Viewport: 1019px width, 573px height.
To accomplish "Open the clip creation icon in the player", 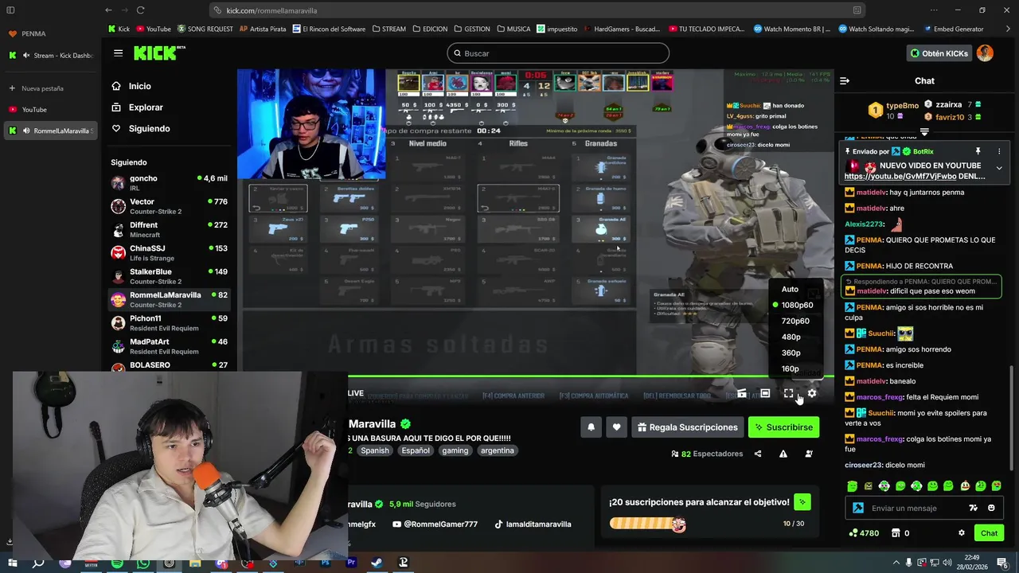I will click(742, 393).
